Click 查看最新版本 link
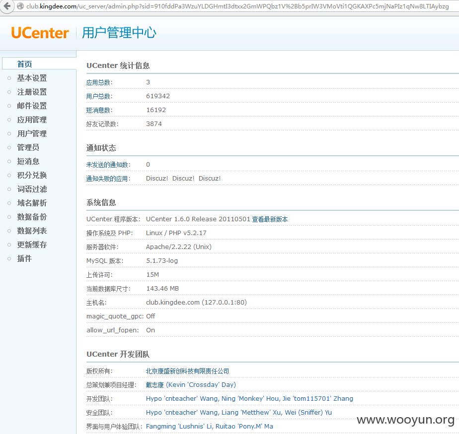This screenshot has width=459, height=434. pos(270,219)
